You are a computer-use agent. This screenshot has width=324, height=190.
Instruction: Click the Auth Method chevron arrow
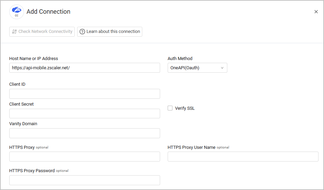point(222,68)
